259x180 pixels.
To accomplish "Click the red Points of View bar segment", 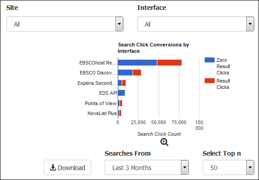I will [x=121, y=103].
